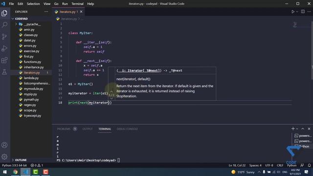Image resolution: width=313 pixels, height=176 pixels.
Task: Open the Source Control view
Action: [x=4, y=37]
